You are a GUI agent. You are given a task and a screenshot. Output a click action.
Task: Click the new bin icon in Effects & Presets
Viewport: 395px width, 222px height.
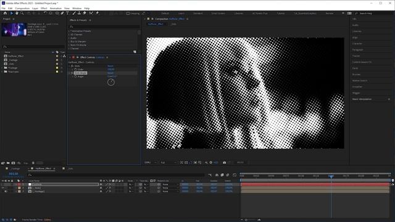(x=135, y=52)
